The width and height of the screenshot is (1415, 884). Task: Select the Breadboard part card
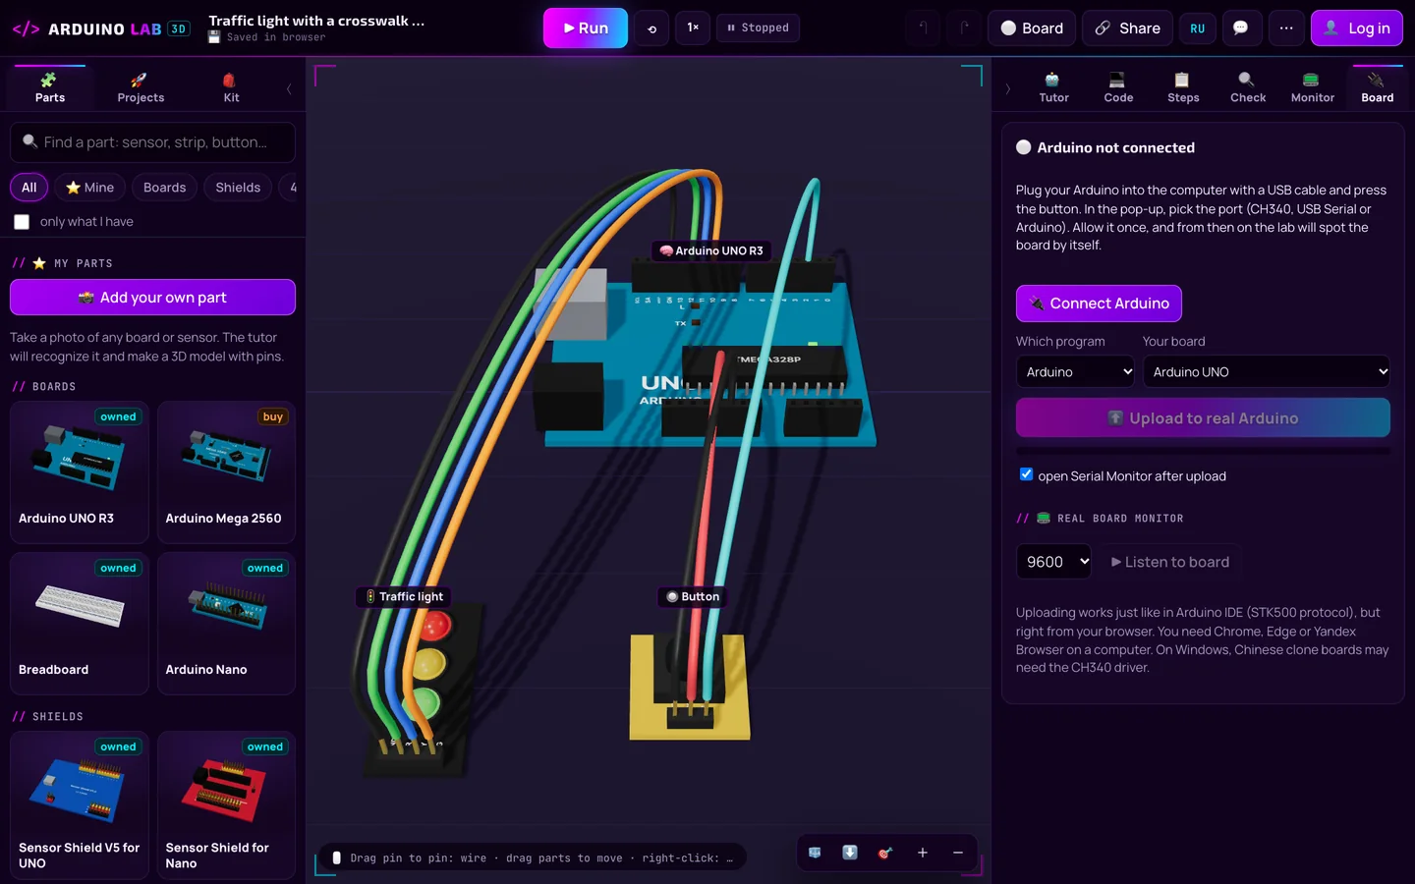click(80, 623)
